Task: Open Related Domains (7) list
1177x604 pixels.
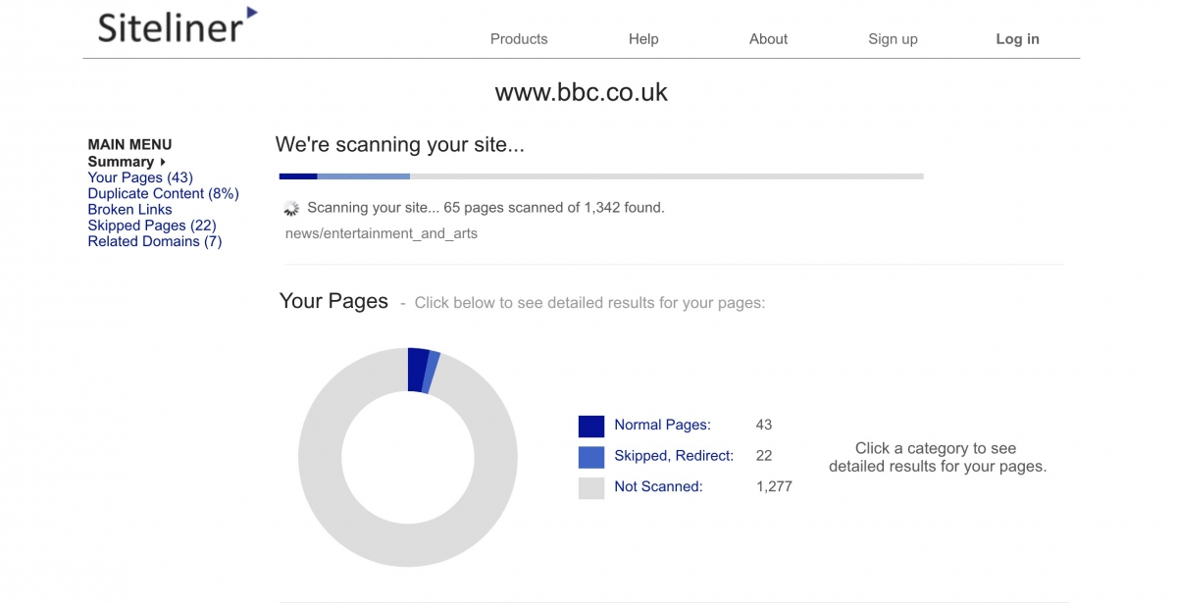Action: [155, 241]
